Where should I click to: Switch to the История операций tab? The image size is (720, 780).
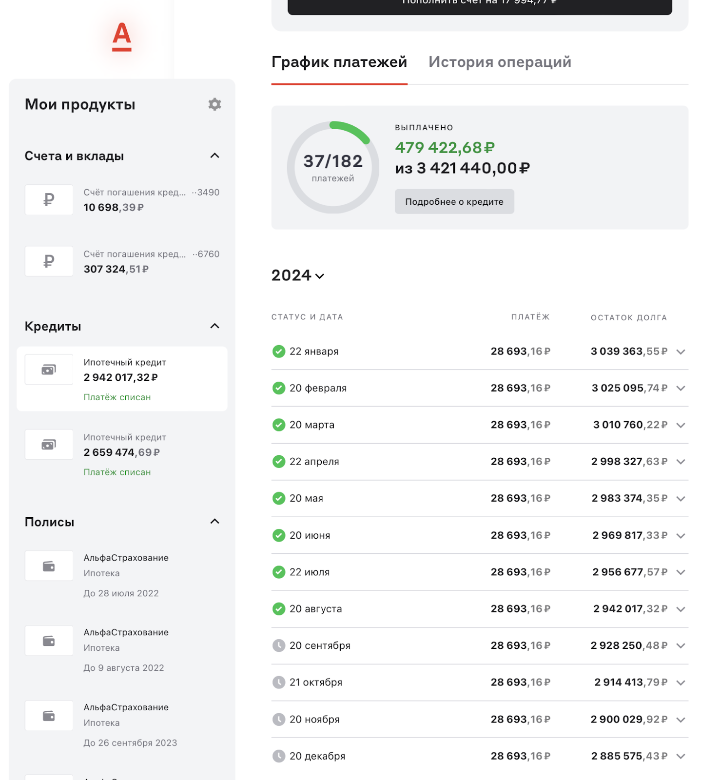(500, 62)
